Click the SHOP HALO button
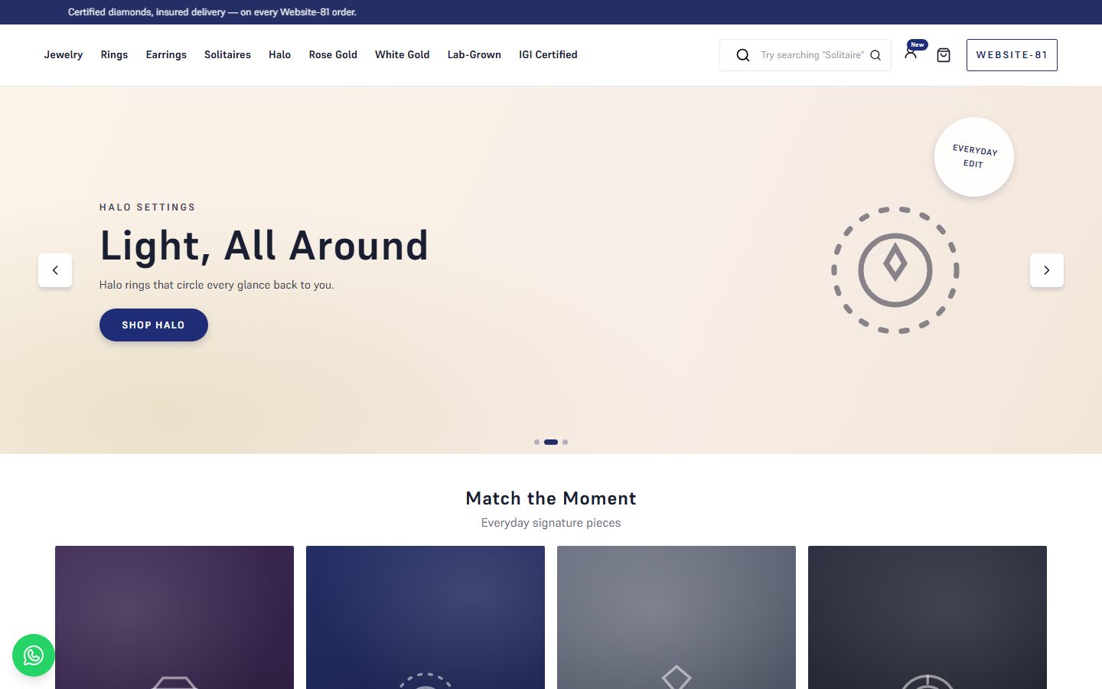1102x689 pixels. [x=154, y=325]
